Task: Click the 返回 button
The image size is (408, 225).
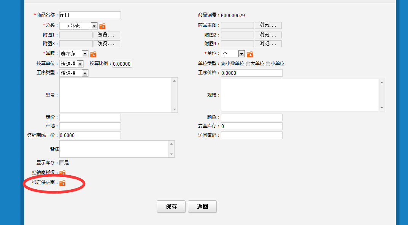Action: coord(202,206)
